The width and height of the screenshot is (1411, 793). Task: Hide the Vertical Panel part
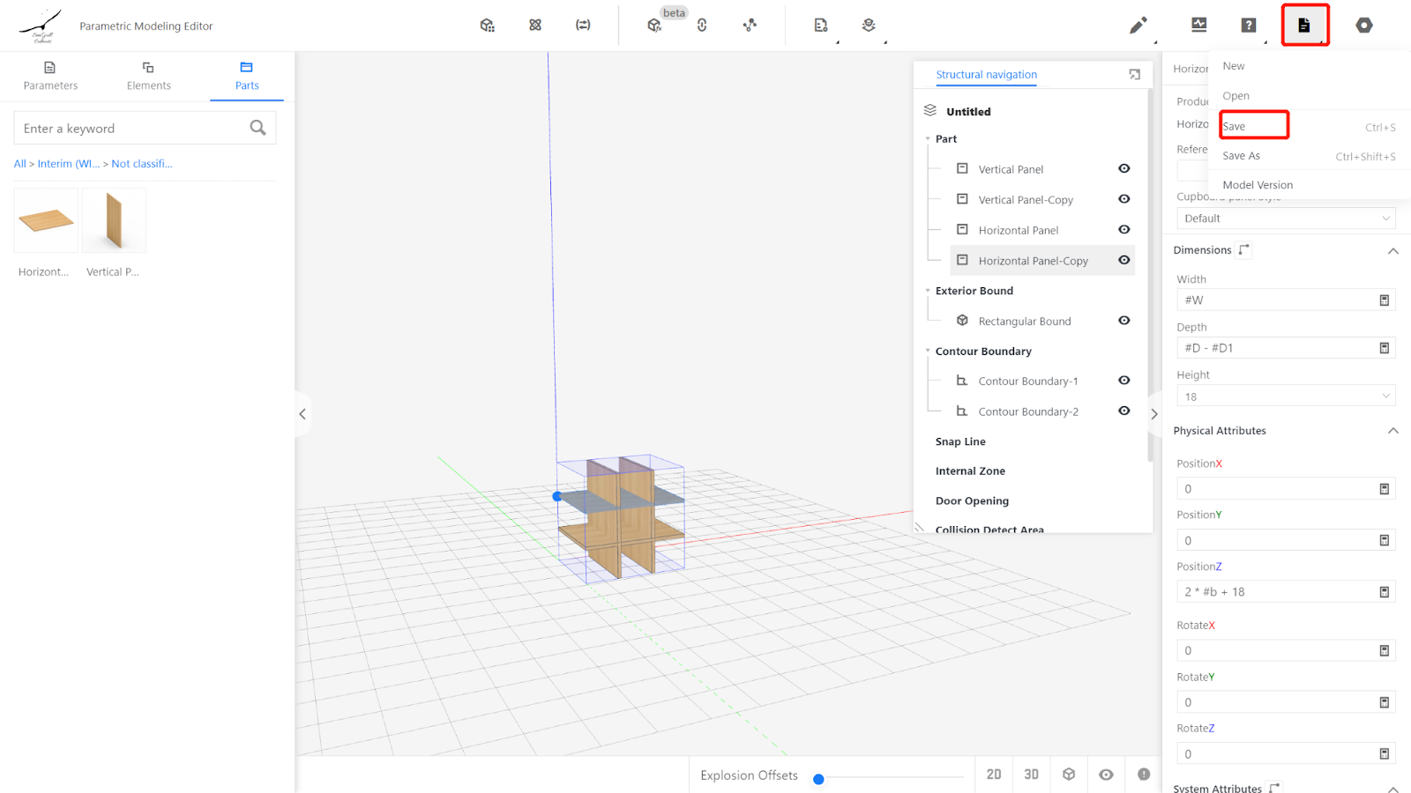click(1124, 169)
